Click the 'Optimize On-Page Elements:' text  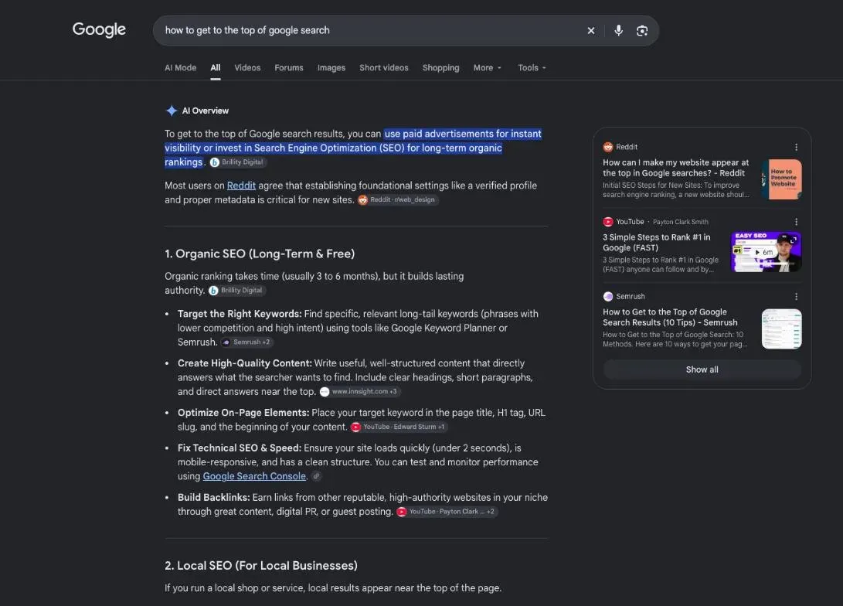pyautogui.click(x=243, y=413)
